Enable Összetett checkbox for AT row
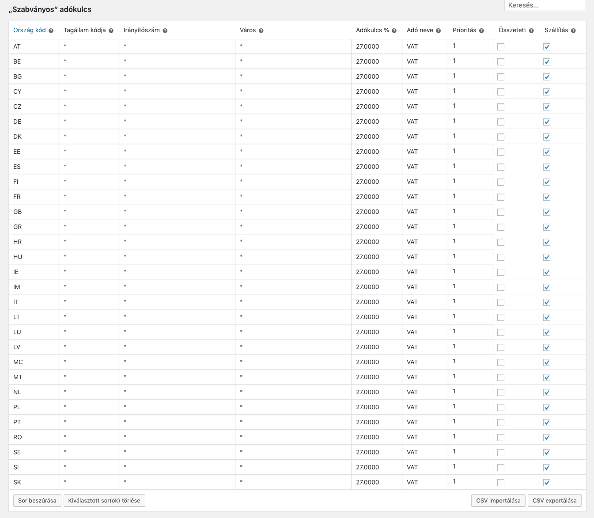The height and width of the screenshot is (518, 594). click(x=501, y=47)
